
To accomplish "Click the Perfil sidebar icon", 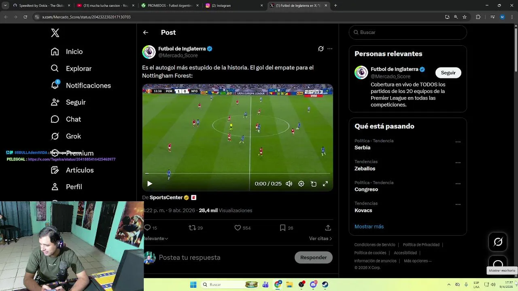I will coord(55,187).
